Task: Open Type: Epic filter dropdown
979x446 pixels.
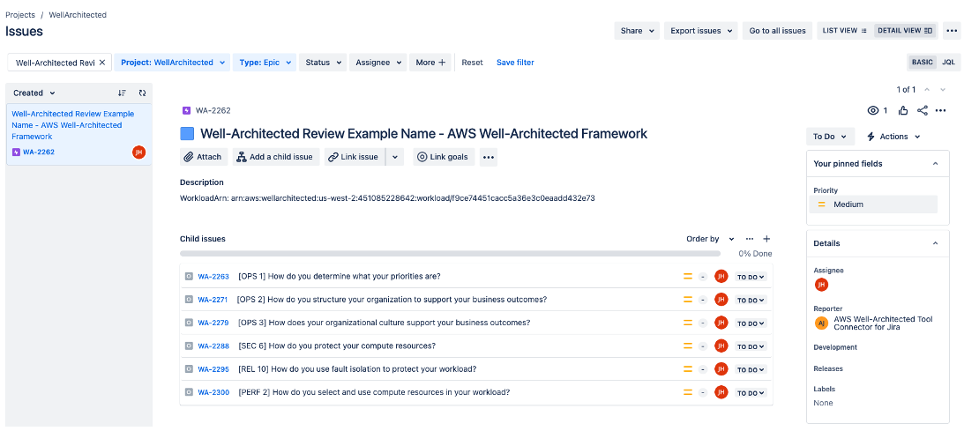Action: tap(264, 63)
